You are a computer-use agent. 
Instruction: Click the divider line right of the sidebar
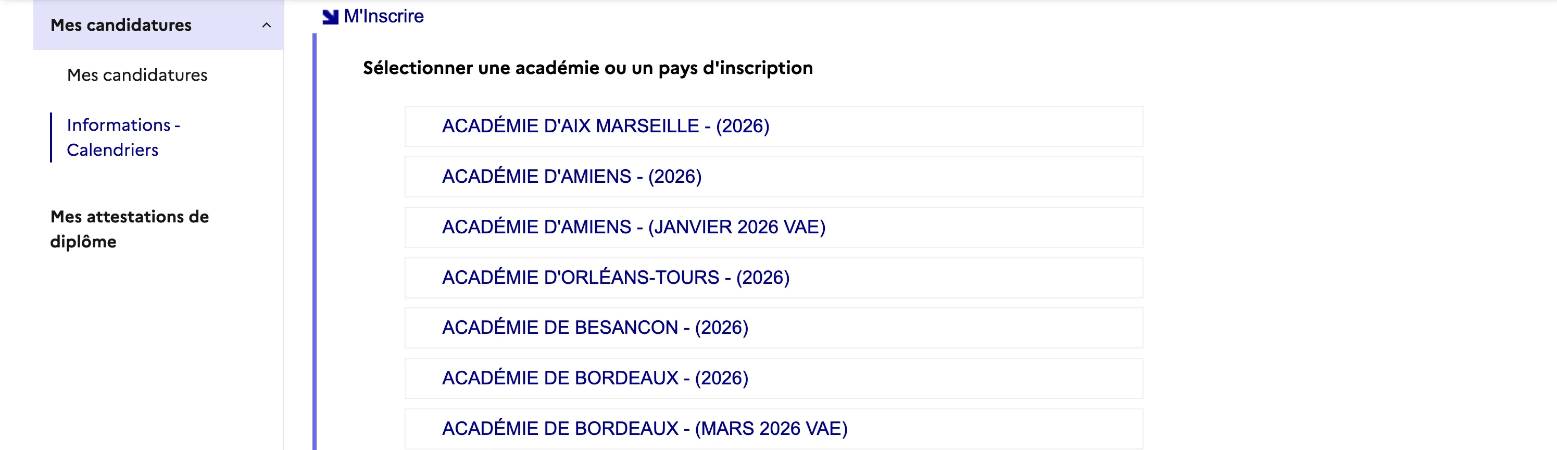click(x=283, y=242)
